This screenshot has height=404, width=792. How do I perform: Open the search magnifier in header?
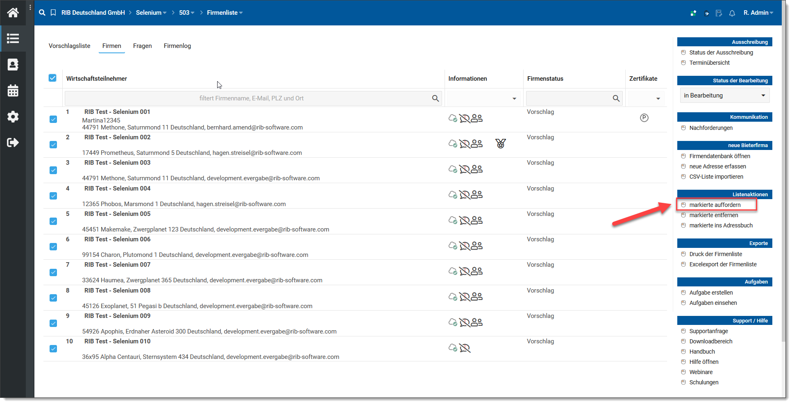click(x=42, y=13)
